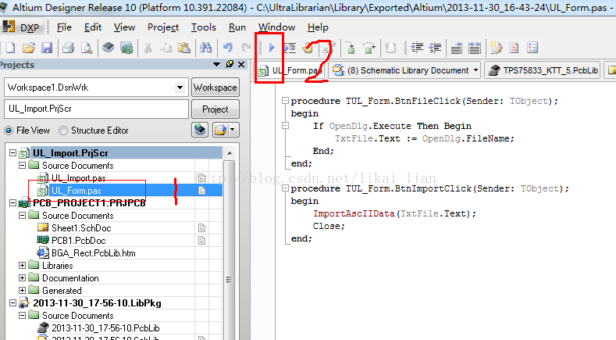This screenshot has width=616, height=340.
Task: Click the chip icon beside Structure Editor
Action: pyautogui.click(x=200, y=130)
